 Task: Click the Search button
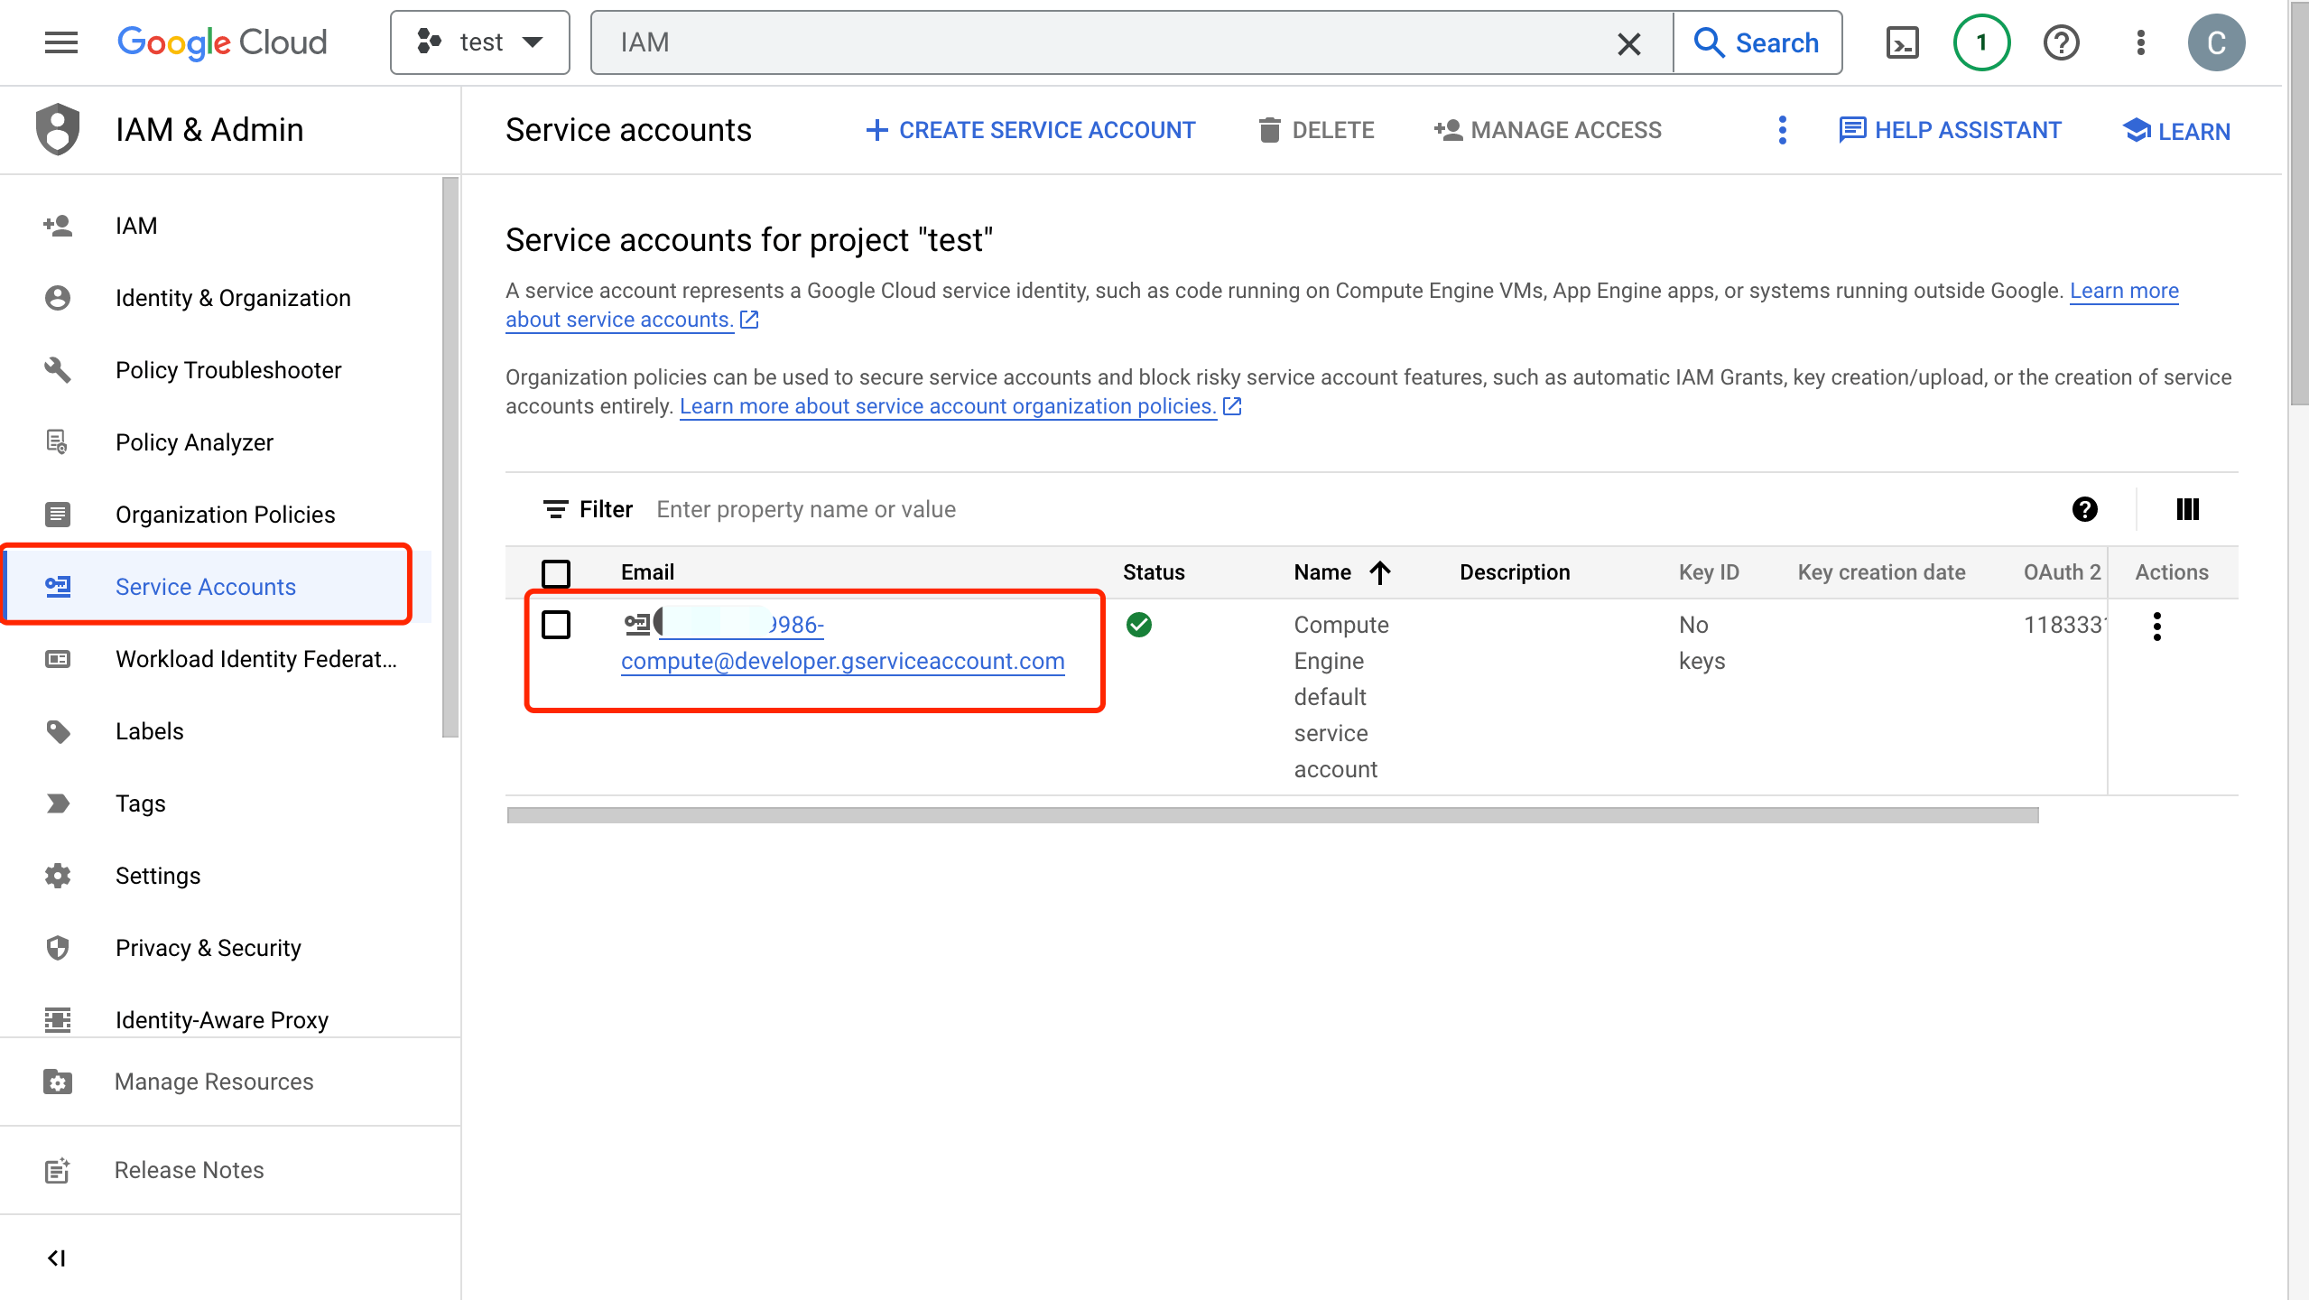[1757, 42]
